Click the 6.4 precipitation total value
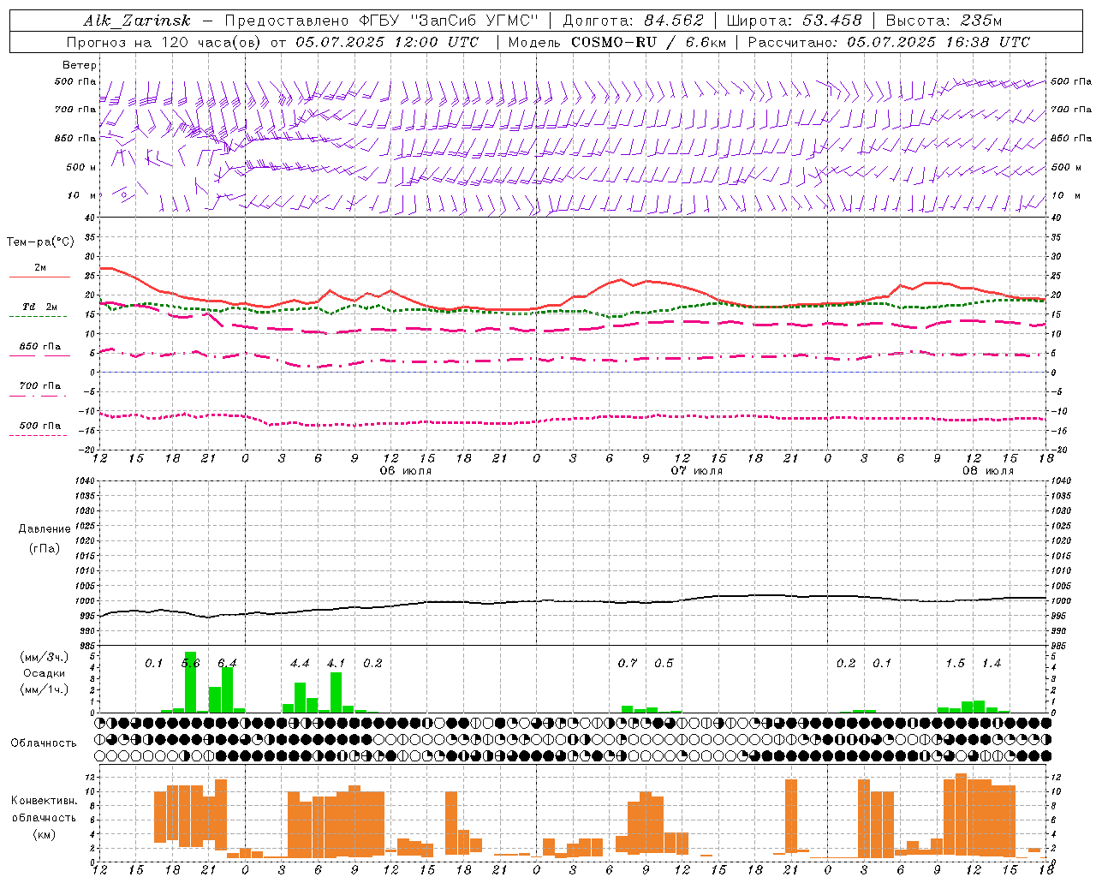Screen dimensions: 1096x877 (x=227, y=663)
